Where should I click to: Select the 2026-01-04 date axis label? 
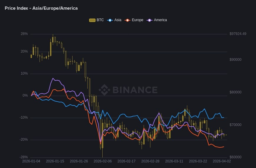coord(31,161)
